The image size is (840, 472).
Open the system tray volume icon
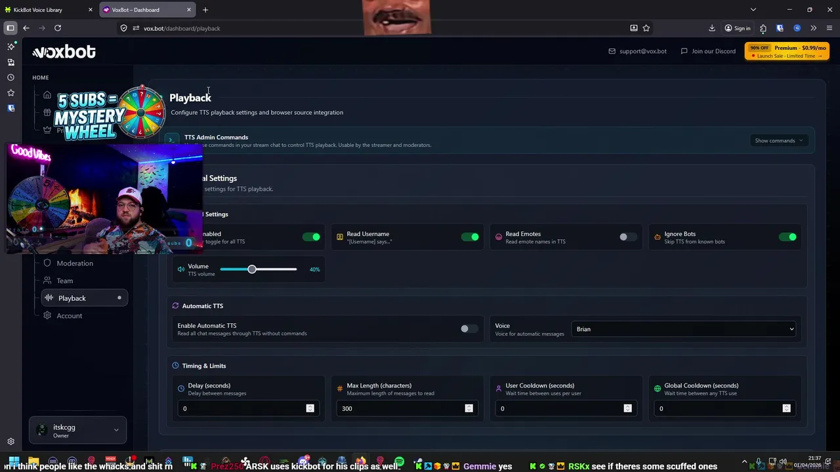pyautogui.click(x=782, y=462)
